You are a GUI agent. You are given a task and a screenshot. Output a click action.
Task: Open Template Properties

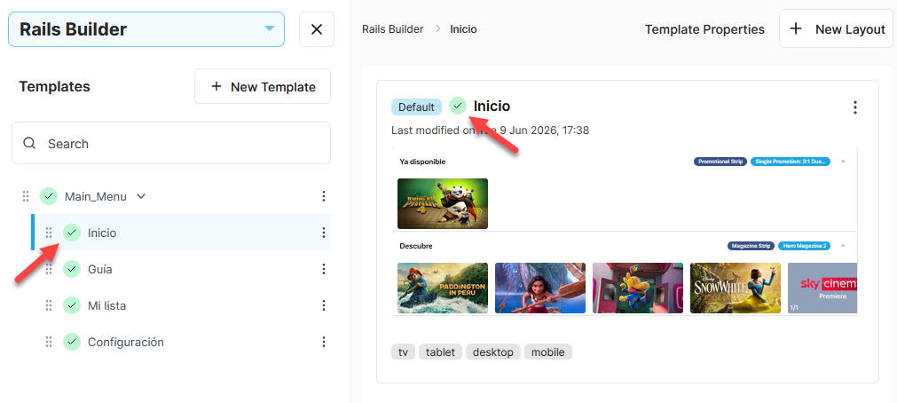pos(704,29)
